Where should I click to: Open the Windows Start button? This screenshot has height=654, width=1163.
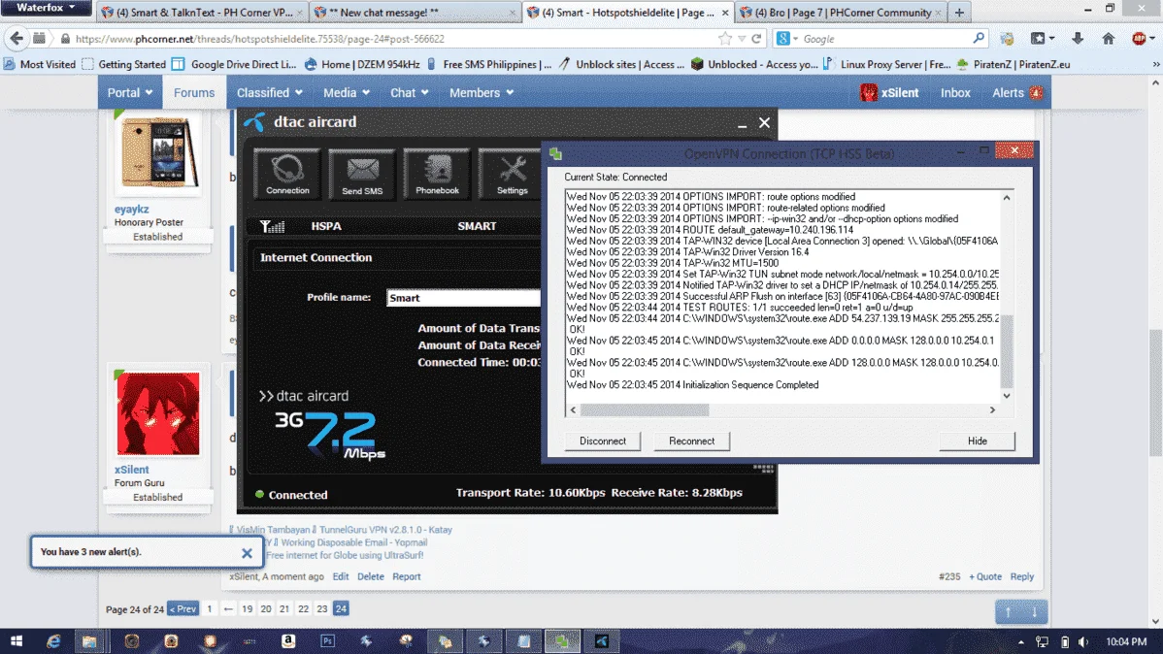click(x=16, y=641)
